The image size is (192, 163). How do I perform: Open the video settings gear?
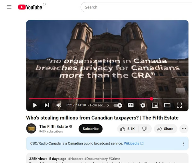click(x=143, y=105)
